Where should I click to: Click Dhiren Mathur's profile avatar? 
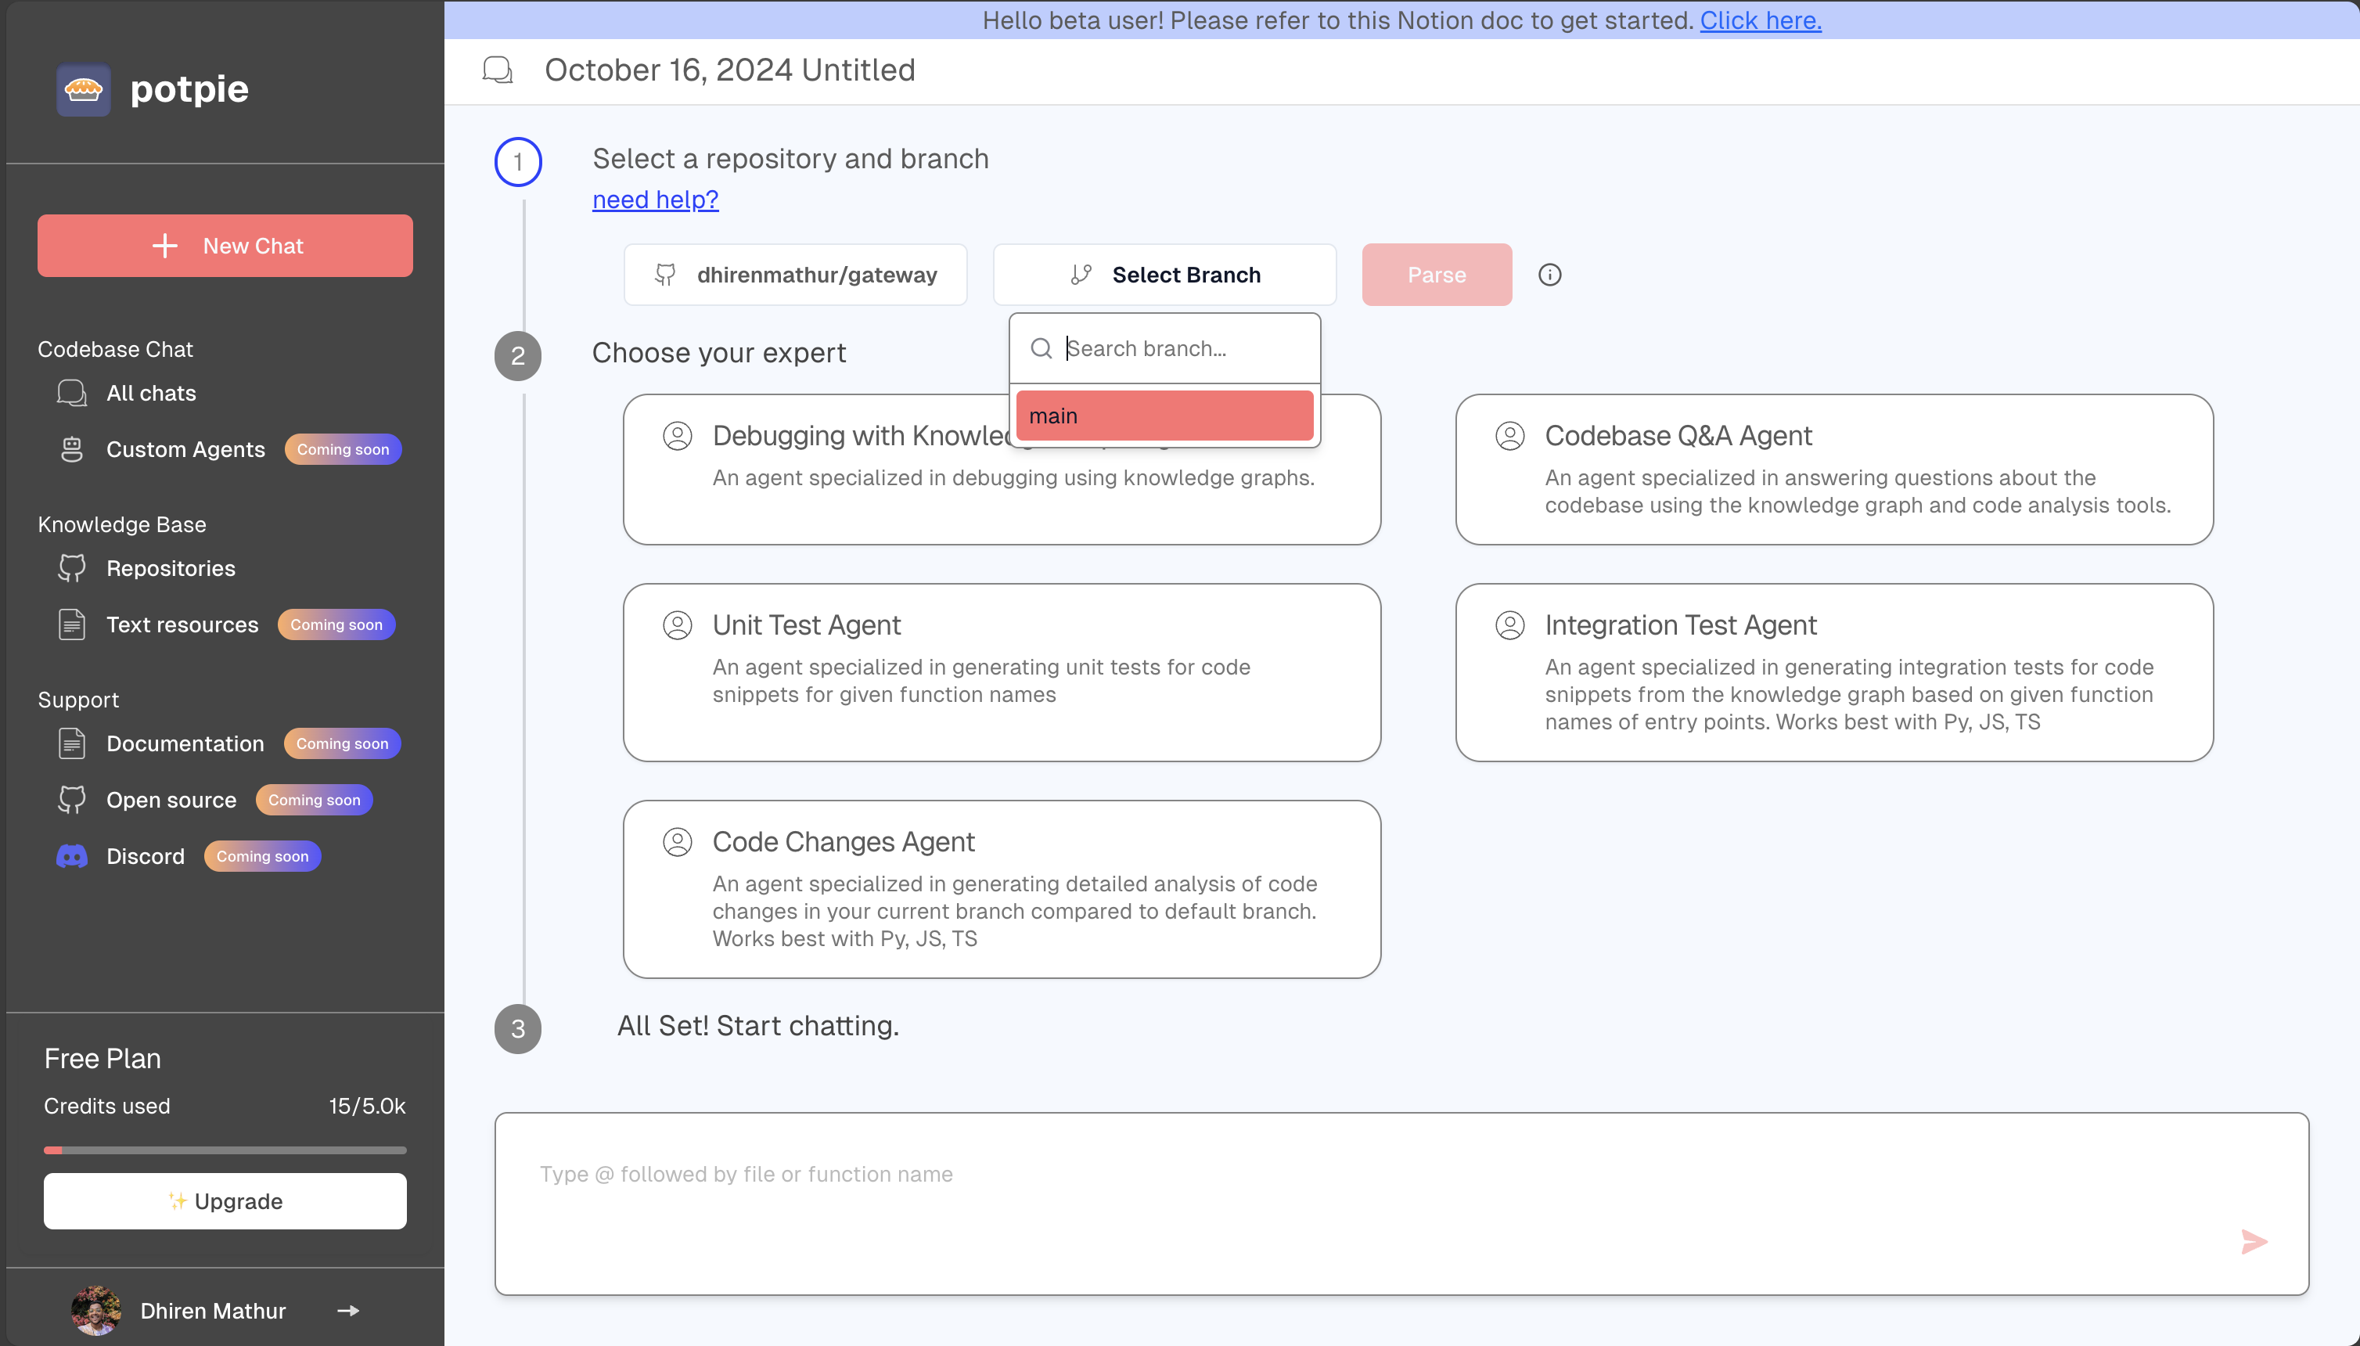click(x=96, y=1311)
